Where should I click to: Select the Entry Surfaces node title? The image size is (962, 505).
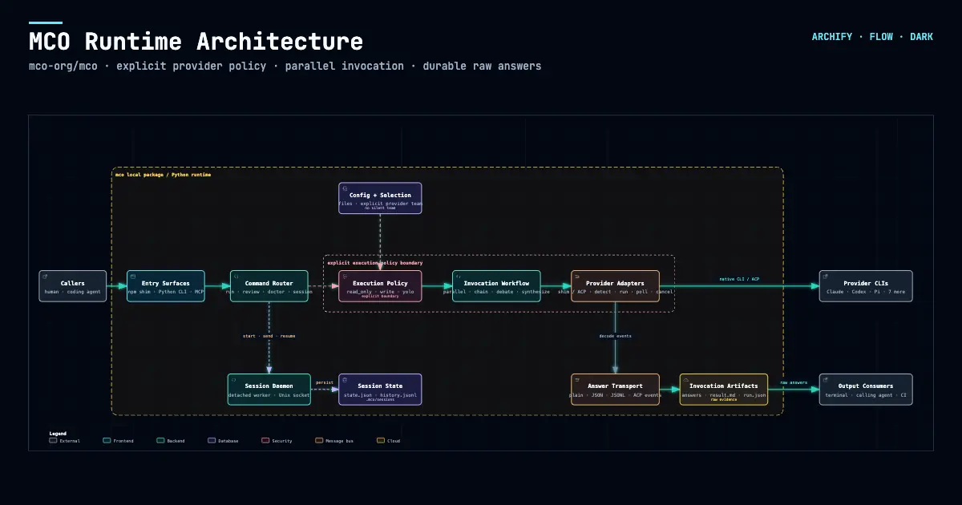(x=166, y=283)
